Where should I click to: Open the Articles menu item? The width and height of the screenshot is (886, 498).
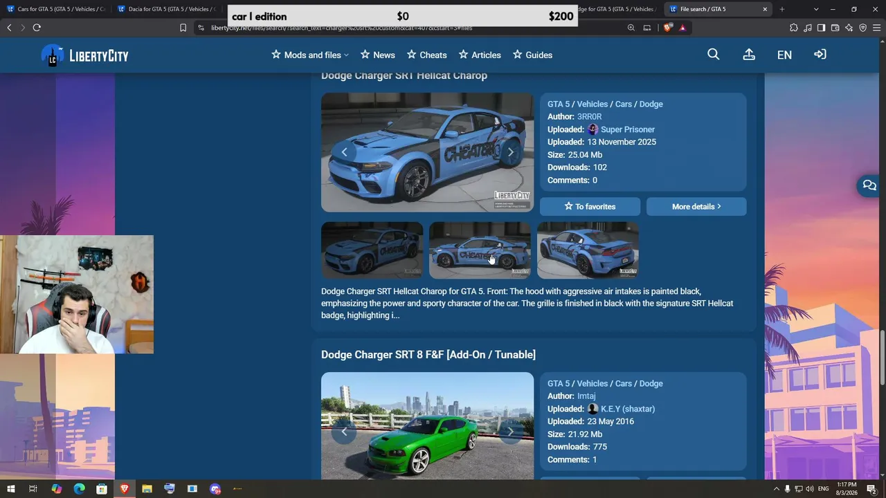point(480,55)
